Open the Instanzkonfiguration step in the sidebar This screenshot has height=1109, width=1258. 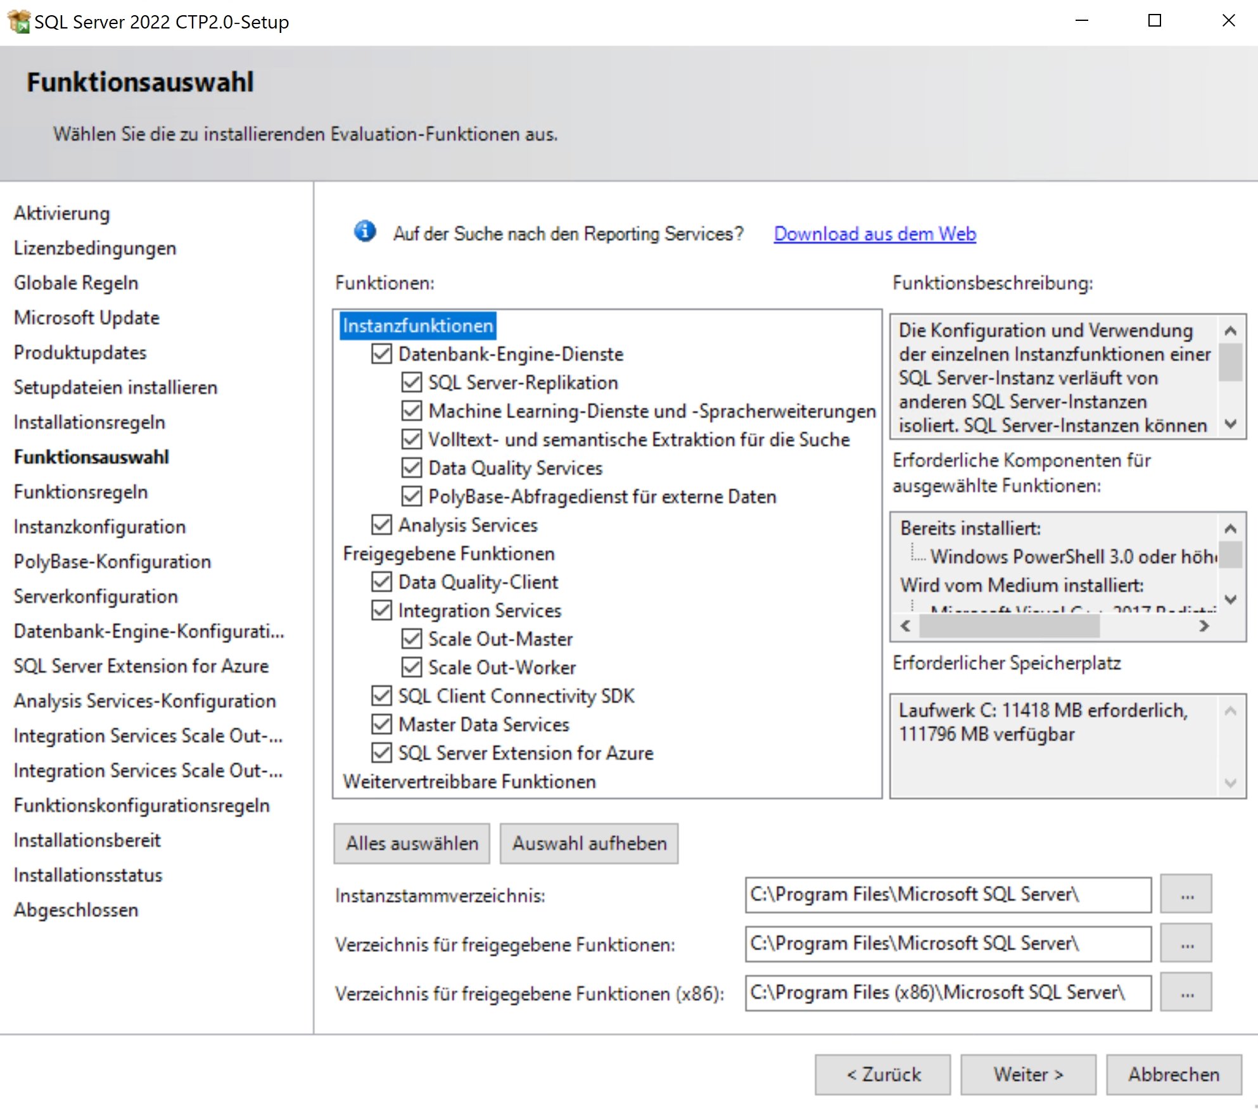(99, 527)
